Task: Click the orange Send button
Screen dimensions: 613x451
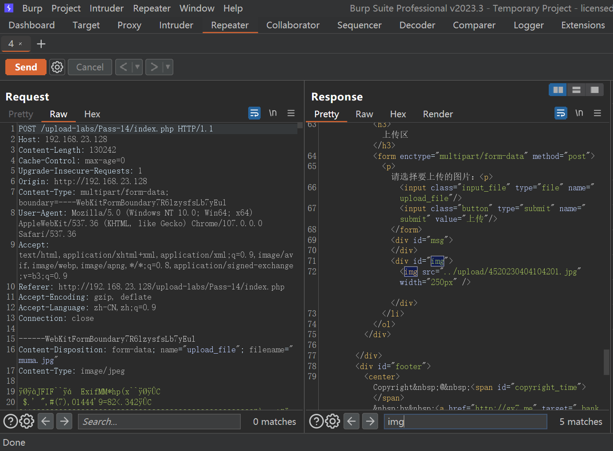Action: (x=26, y=67)
